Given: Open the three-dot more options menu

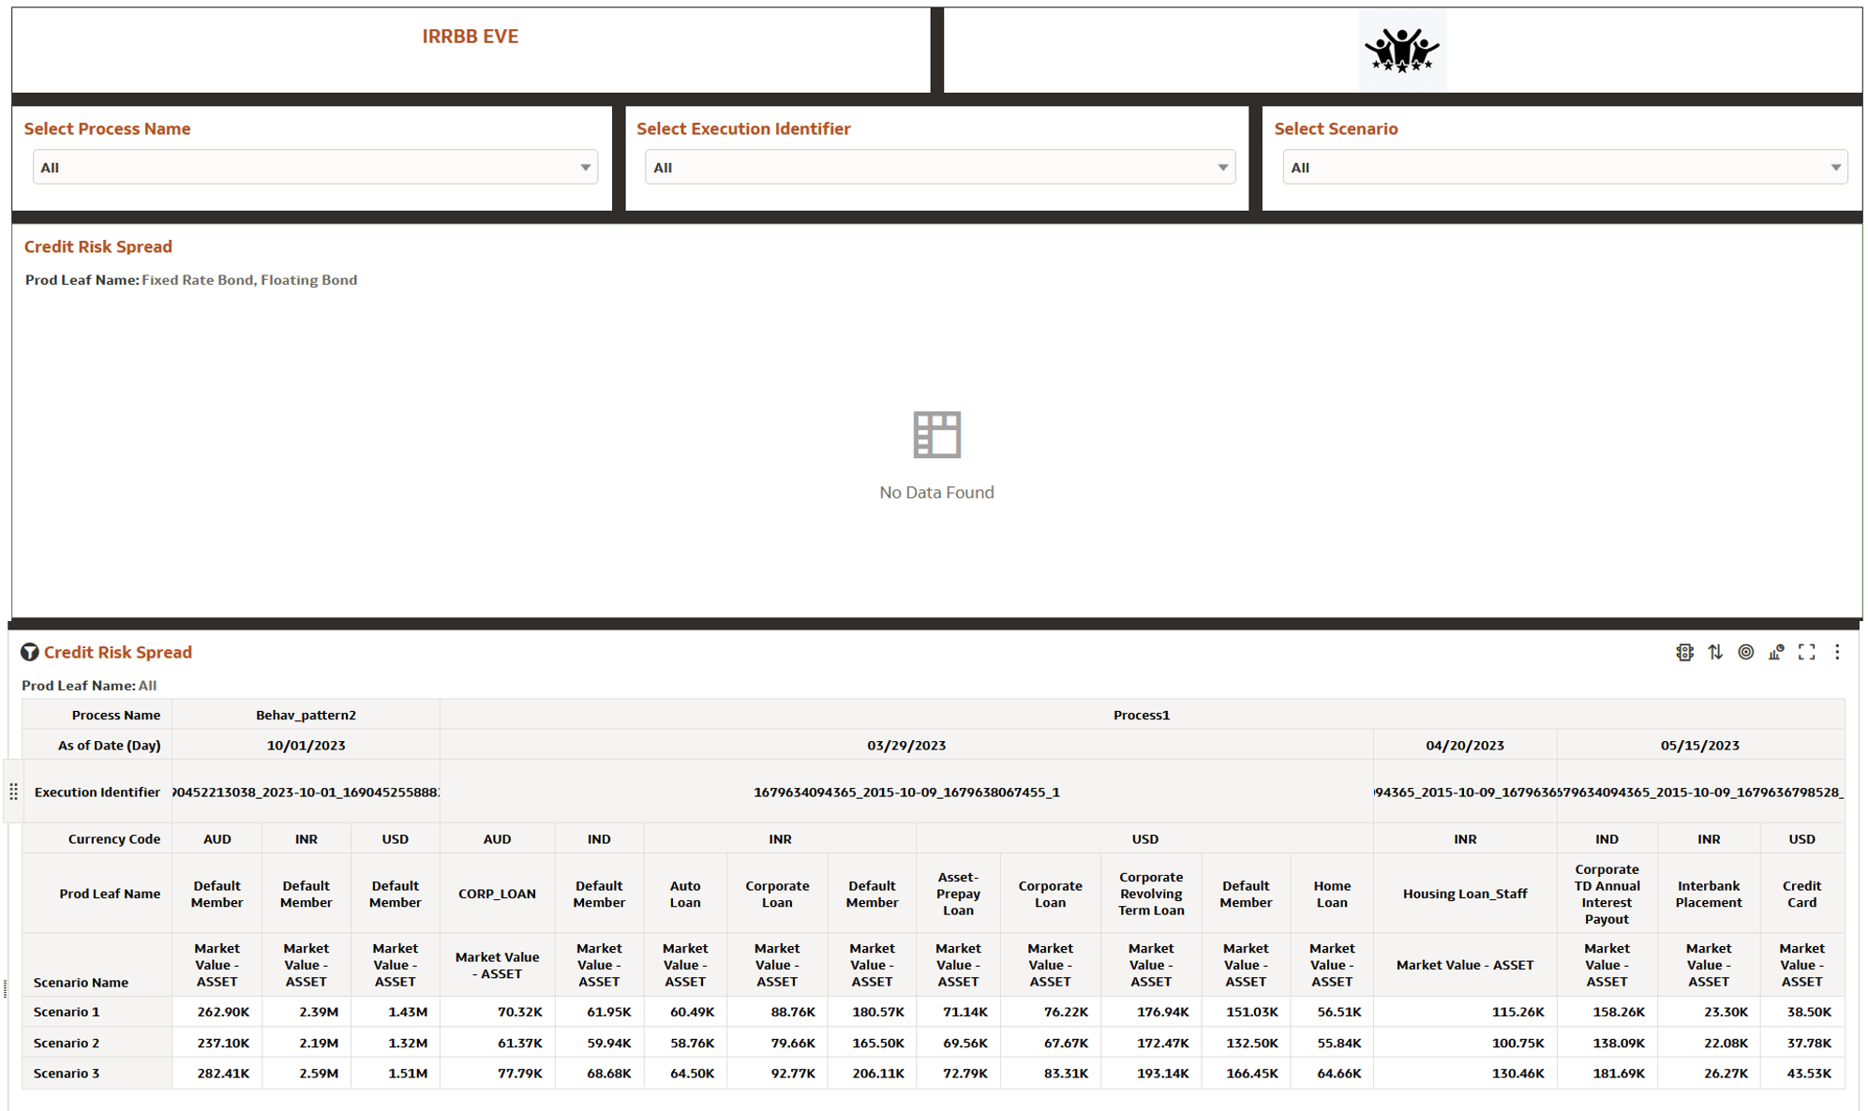Looking at the screenshot, I should pyautogui.click(x=1837, y=652).
